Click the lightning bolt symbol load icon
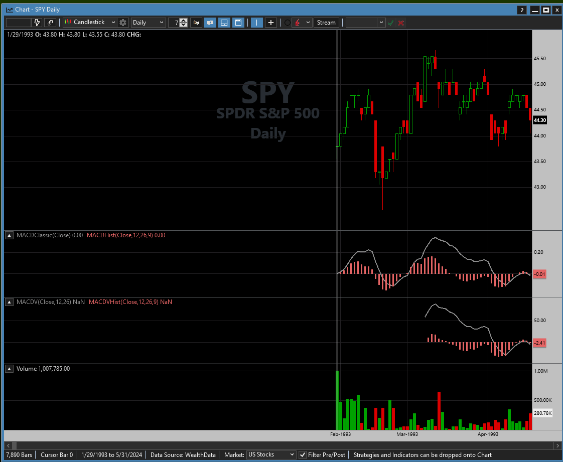This screenshot has width=563, height=462. 37,22
